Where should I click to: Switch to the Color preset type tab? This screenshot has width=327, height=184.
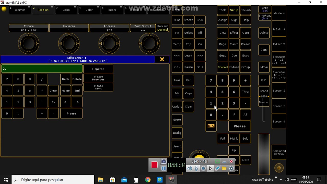(89, 10)
